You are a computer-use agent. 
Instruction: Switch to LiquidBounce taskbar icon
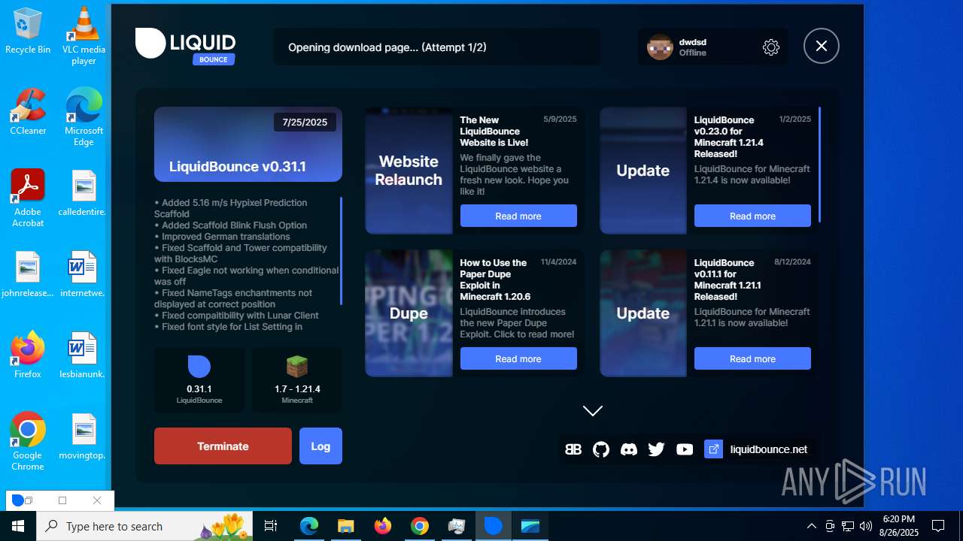pos(493,526)
